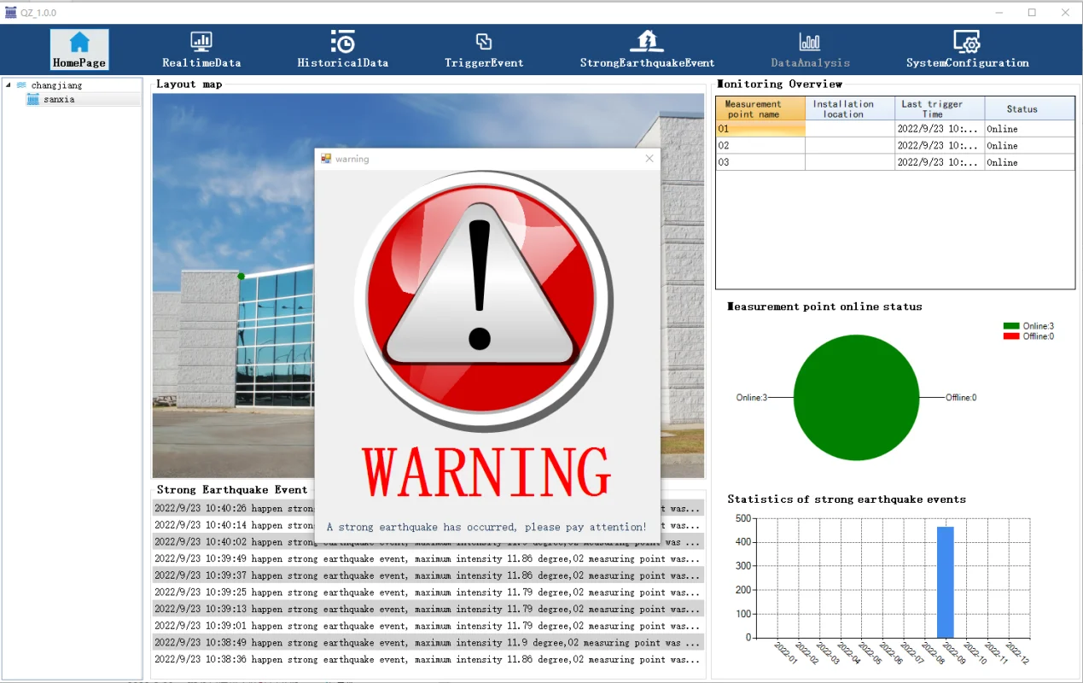Viewport: 1083px width, 683px height.
Task: Click the Measurement point name header
Action: point(760,108)
